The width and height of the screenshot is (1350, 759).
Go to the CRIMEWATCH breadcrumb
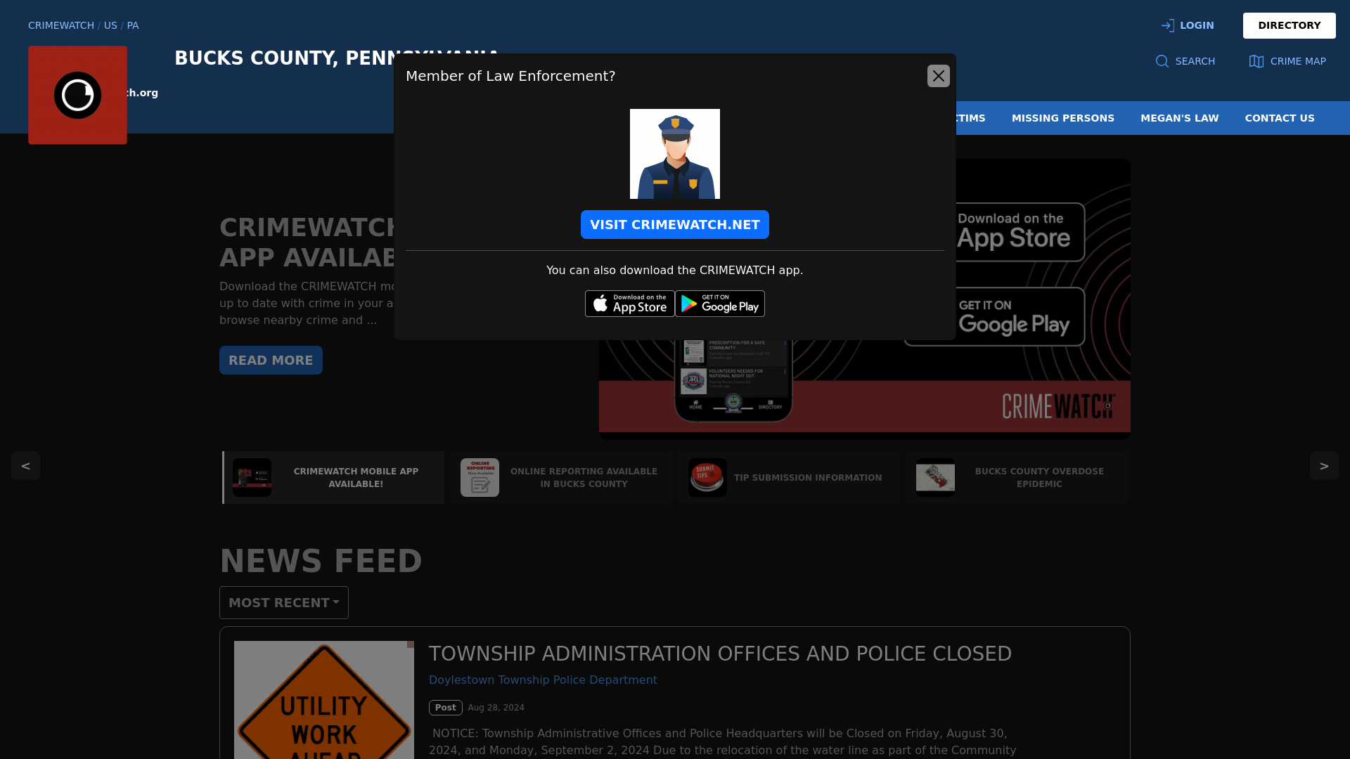pyautogui.click(x=61, y=25)
